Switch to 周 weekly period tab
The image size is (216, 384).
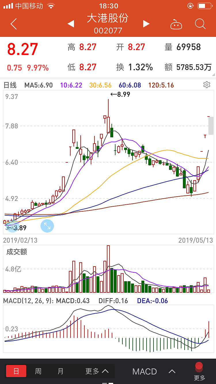pos(38,371)
